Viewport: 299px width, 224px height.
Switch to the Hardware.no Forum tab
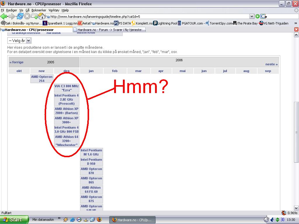click(x=109, y=29)
